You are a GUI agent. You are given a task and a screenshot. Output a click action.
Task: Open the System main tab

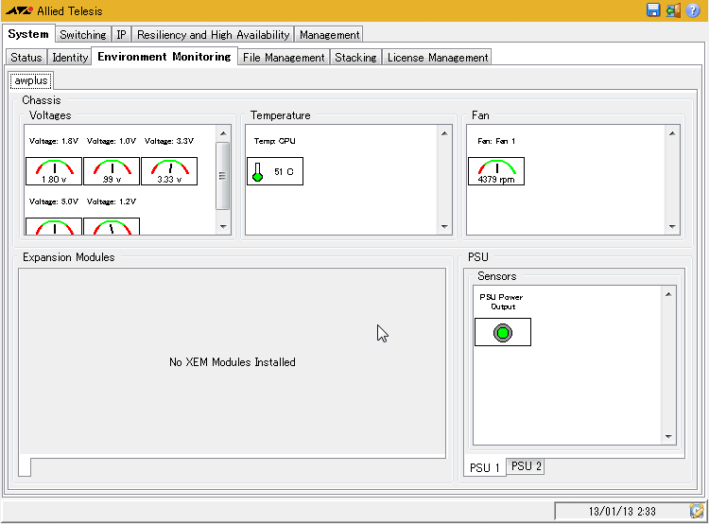tap(28, 34)
